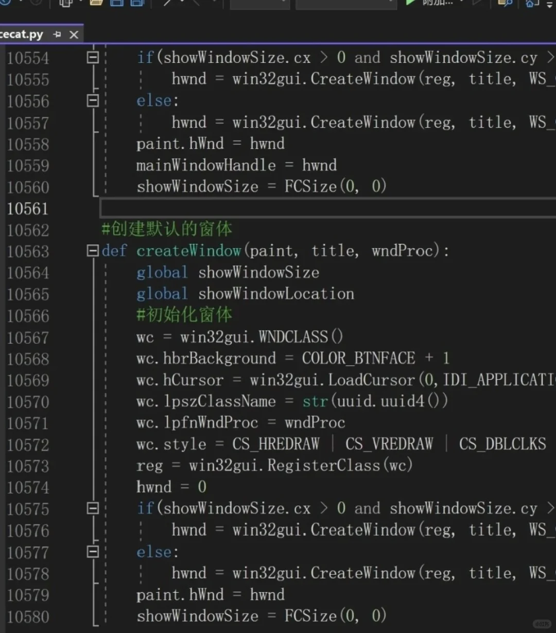
Task: Click the CreateWindow call on line 10557
Action: [363, 122]
